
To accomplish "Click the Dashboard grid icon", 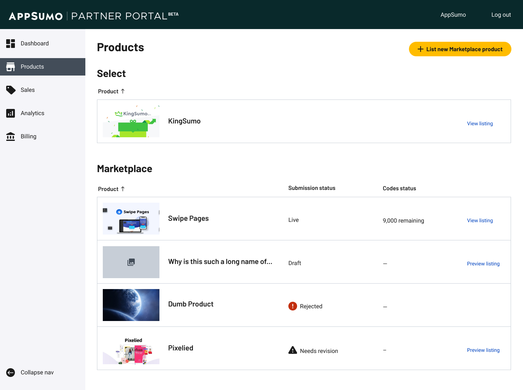I will coord(11,44).
